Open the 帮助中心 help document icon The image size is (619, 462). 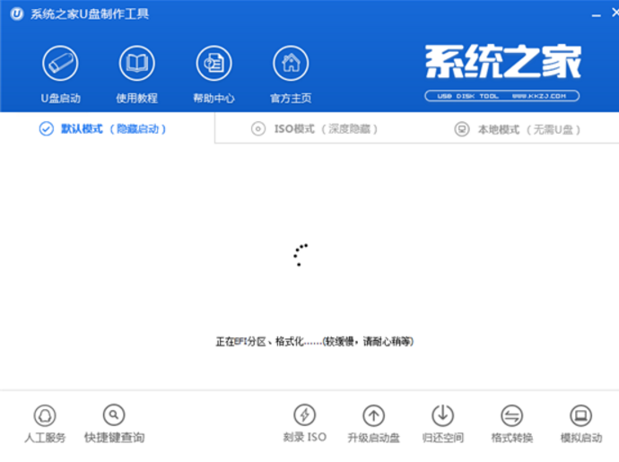214,63
